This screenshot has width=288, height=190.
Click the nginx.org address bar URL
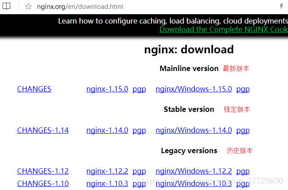tap(80, 7)
